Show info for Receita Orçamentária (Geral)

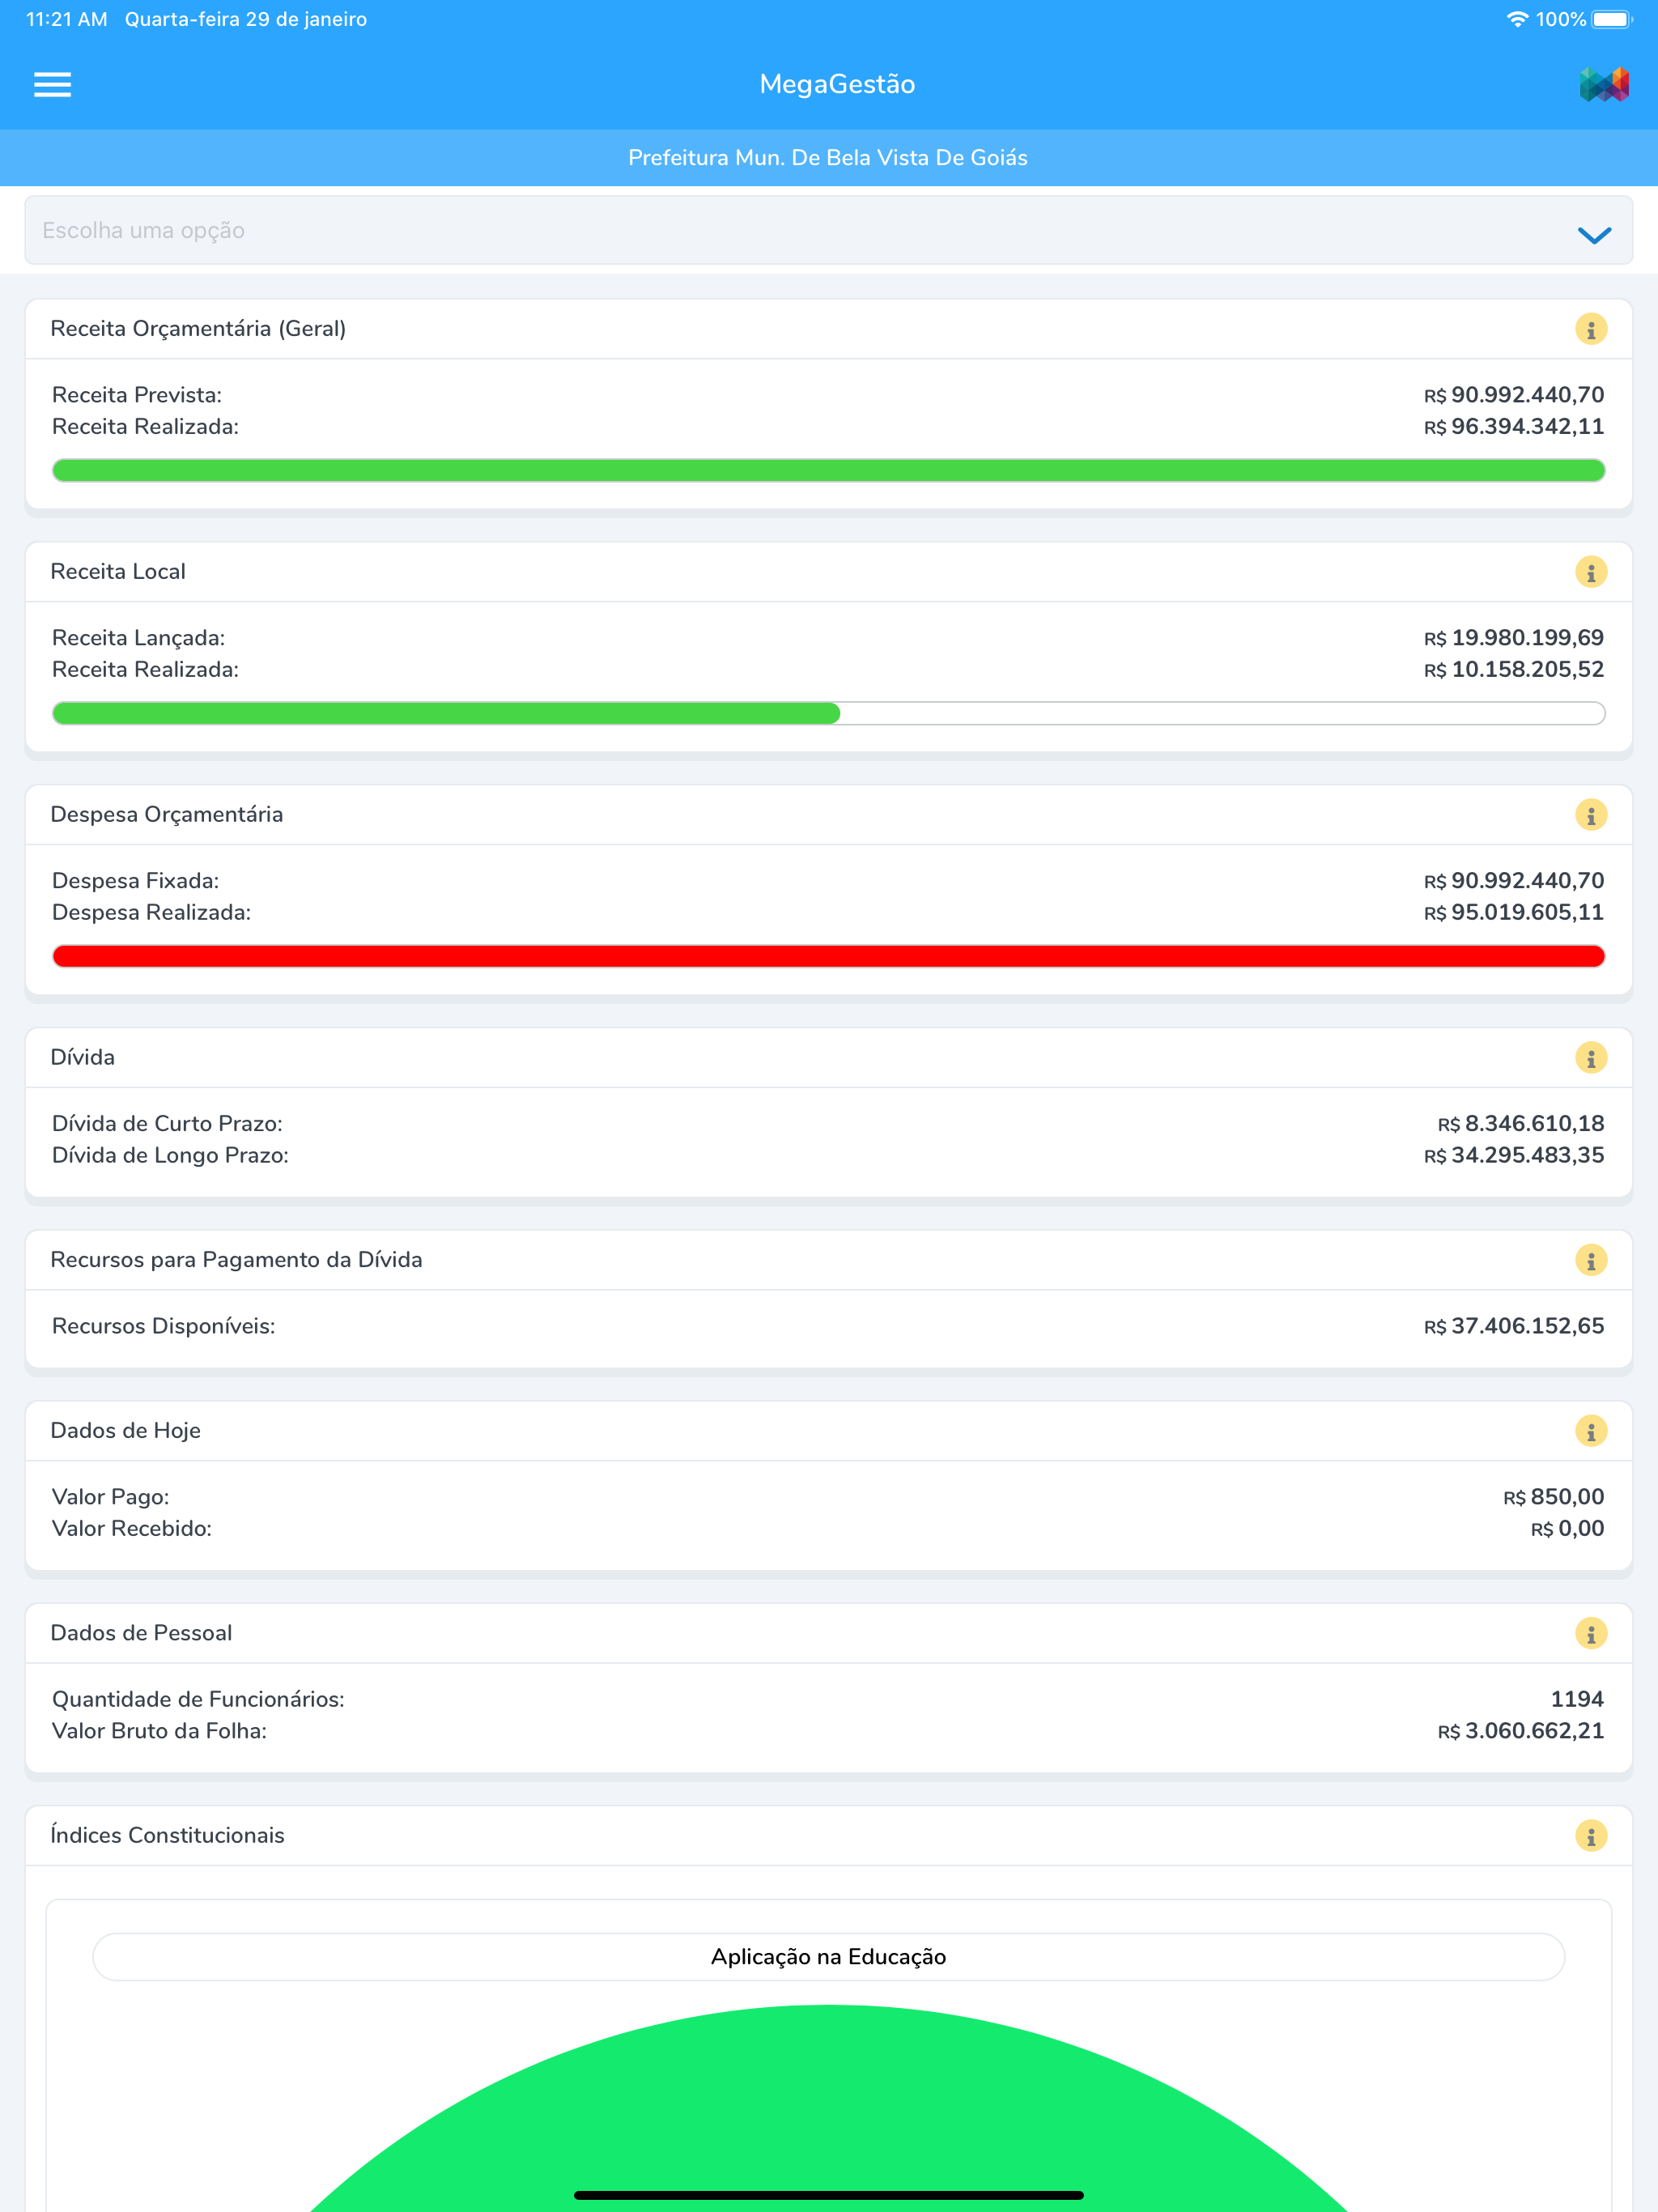click(1590, 329)
